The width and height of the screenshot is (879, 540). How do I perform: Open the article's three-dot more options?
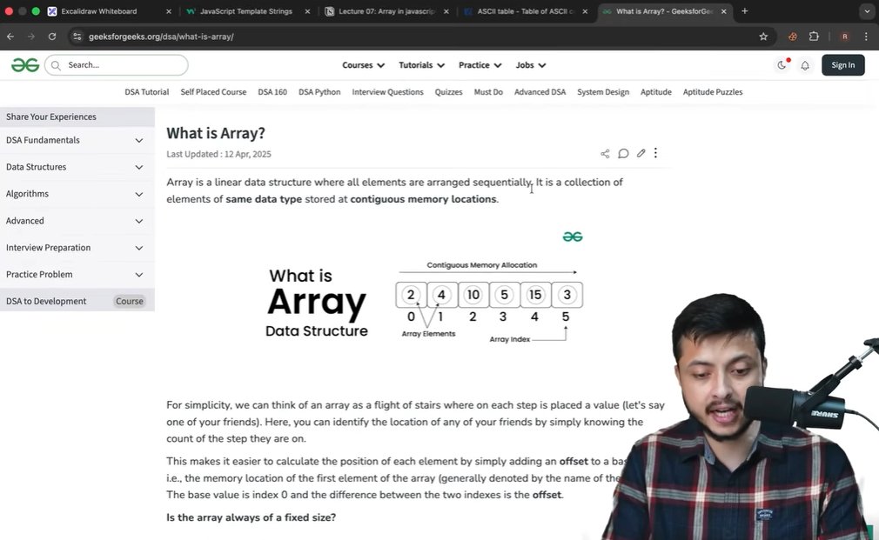pos(655,152)
